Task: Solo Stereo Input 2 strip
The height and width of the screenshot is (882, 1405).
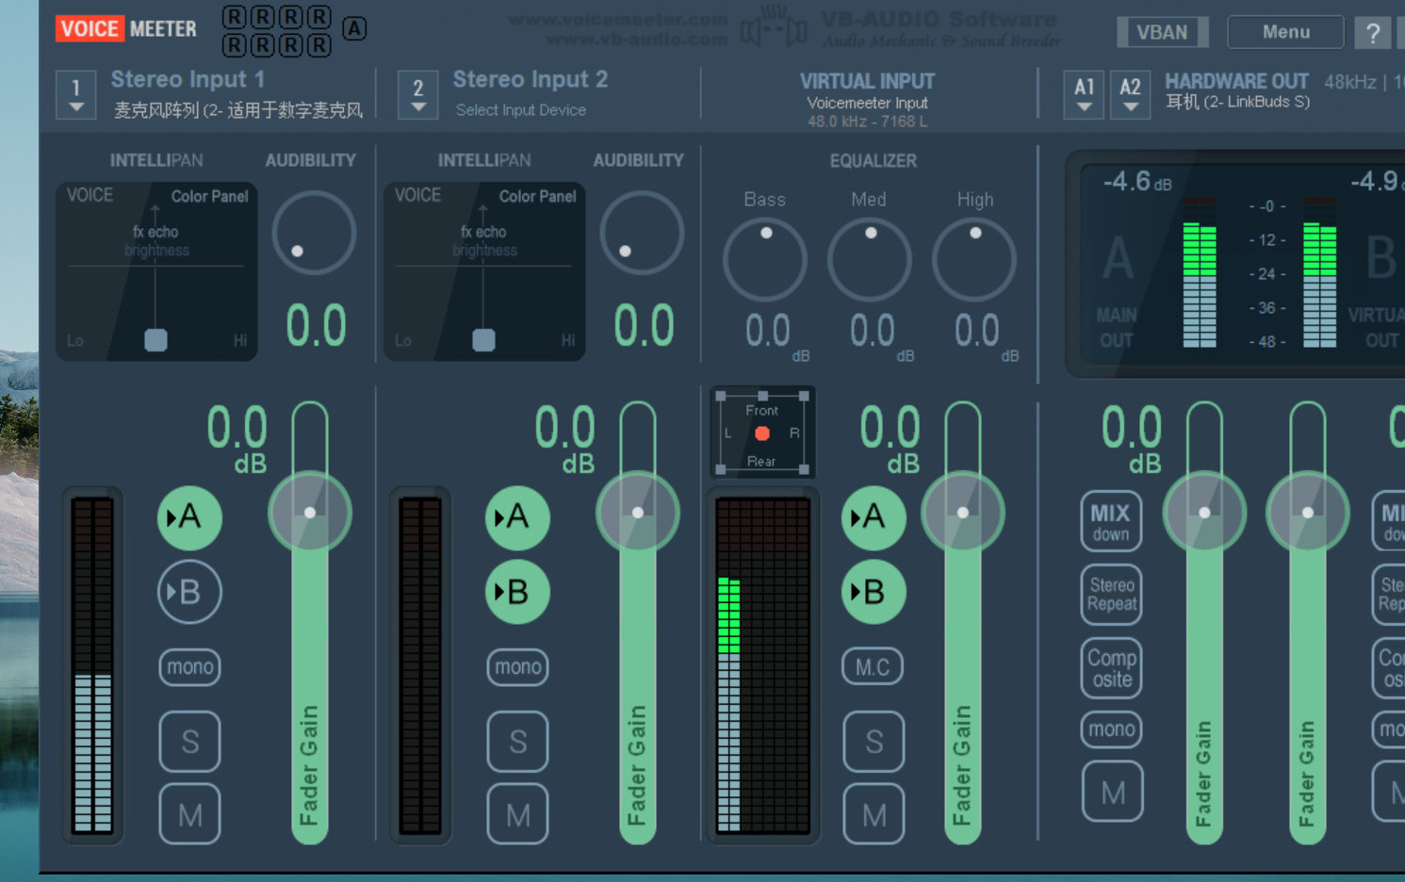Action: [x=517, y=742]
